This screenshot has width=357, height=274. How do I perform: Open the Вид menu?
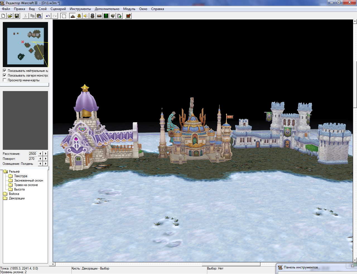[32, 9]
